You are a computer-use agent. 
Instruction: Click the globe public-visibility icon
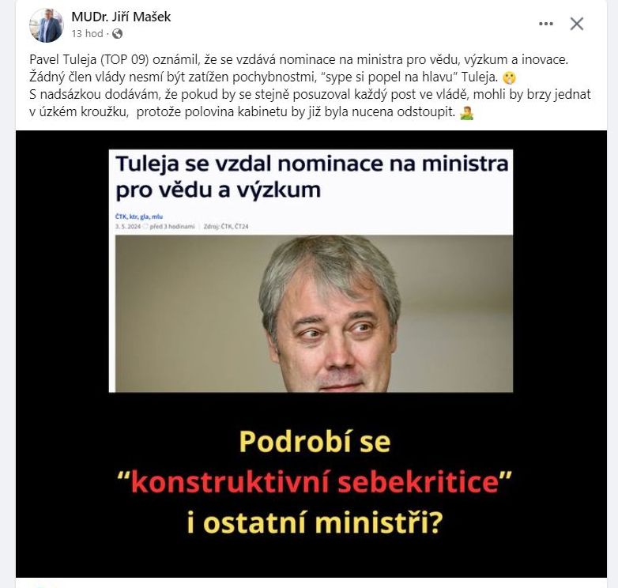(x=117, y=34)
